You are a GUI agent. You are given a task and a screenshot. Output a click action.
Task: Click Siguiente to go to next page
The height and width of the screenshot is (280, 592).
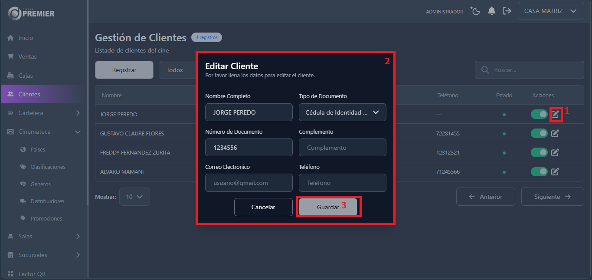552,197
